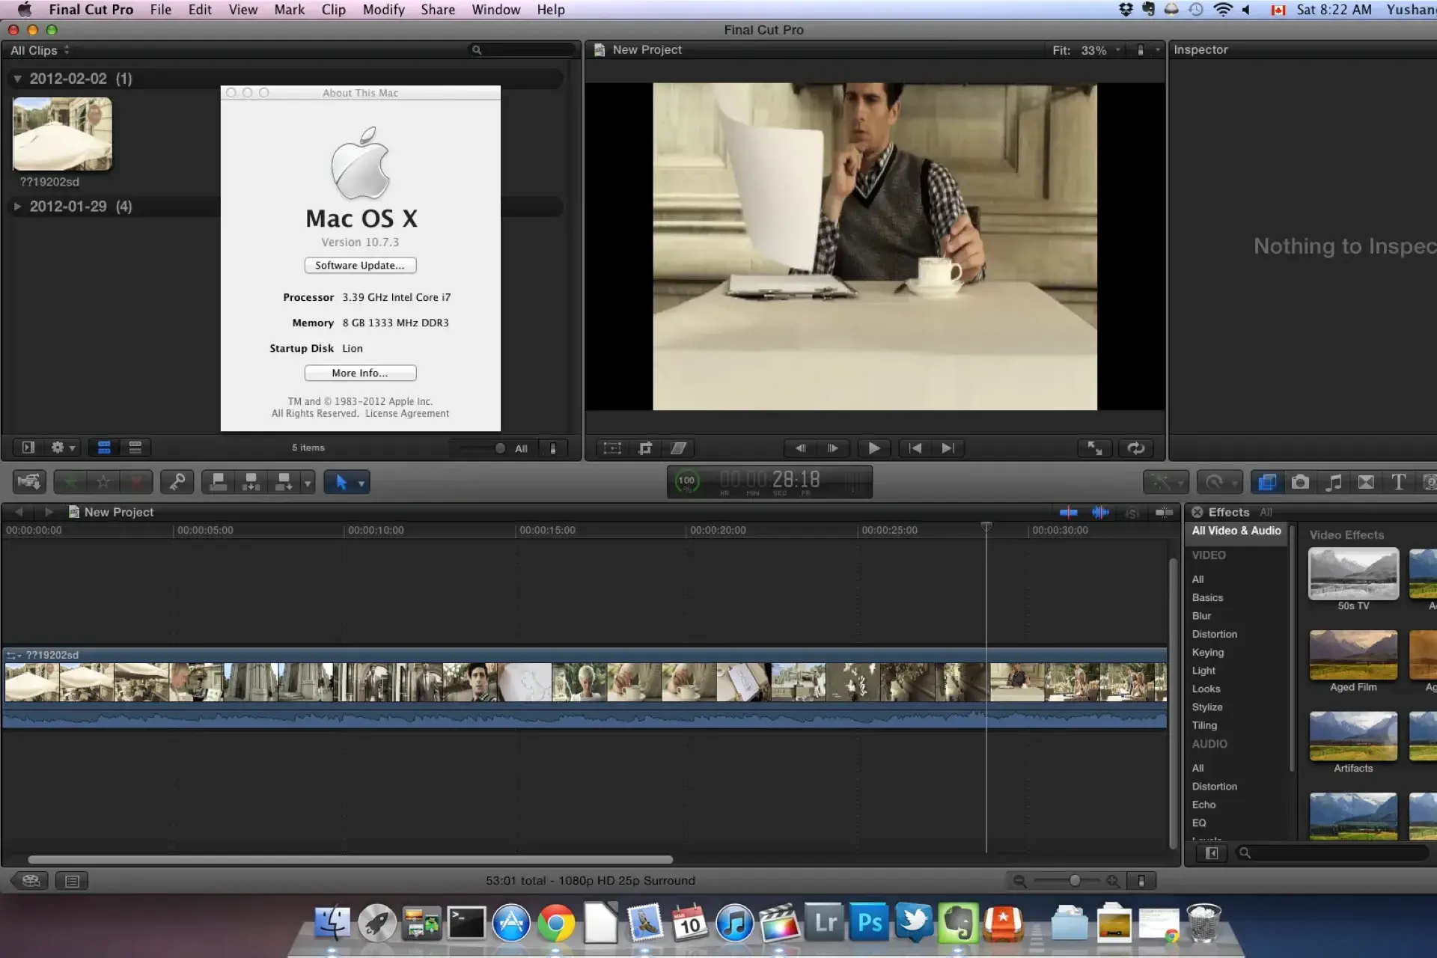Switch Event Browser to filmstrip view
Viewport: 1437px width, 958px height.
point(104,448)
